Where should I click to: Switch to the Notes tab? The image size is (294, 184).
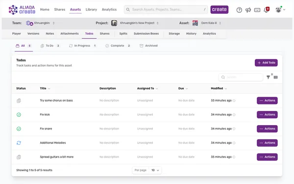point(49,33)
